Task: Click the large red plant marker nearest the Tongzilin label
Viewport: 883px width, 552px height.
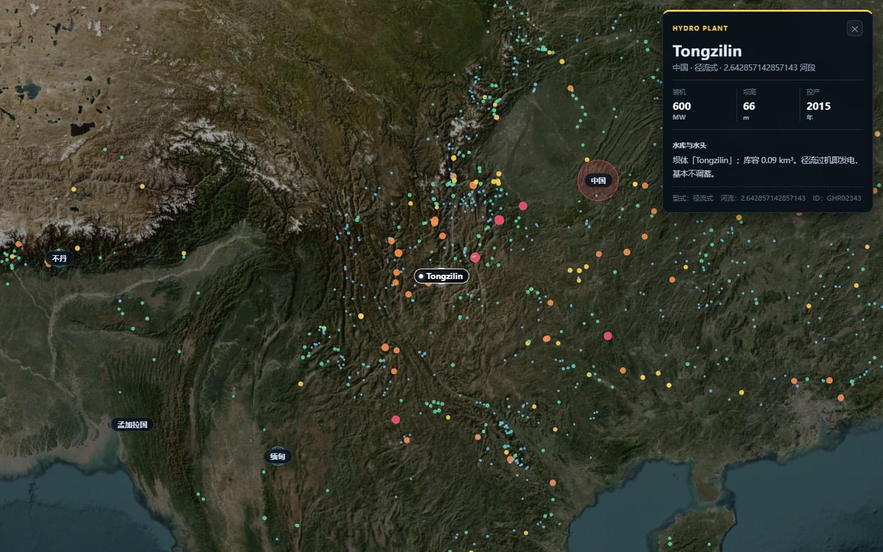Action: (x=475, y=258)
